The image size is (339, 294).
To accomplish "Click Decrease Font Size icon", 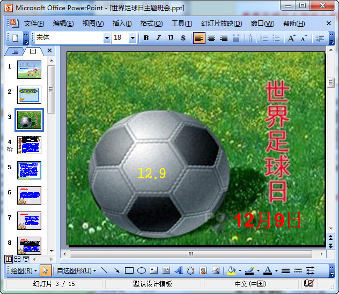I will click(304, 38).
